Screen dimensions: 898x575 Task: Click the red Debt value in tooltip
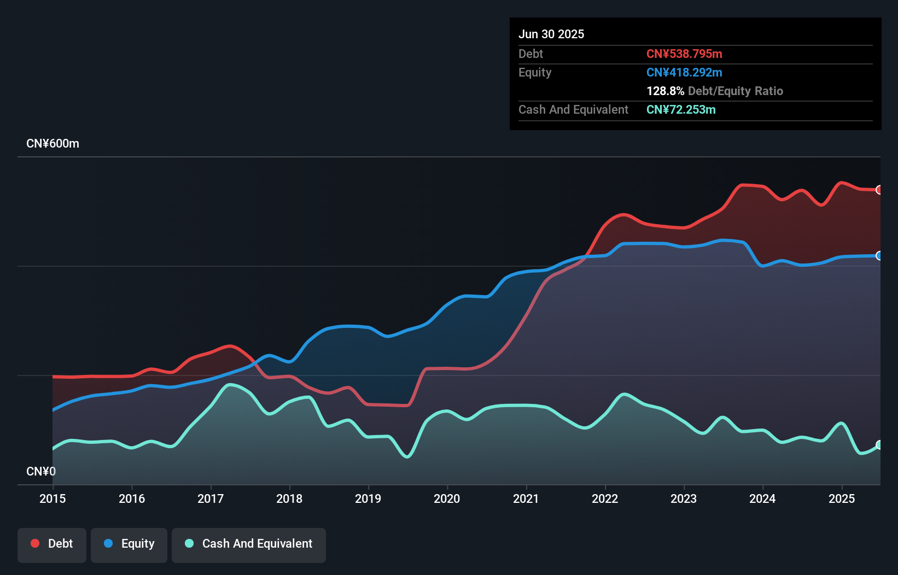click(x=684, y=54)
